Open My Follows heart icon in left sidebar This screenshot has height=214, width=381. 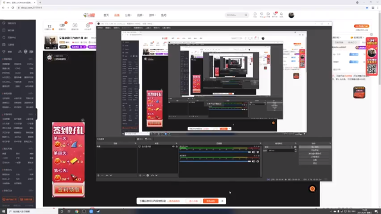(4, 23)
